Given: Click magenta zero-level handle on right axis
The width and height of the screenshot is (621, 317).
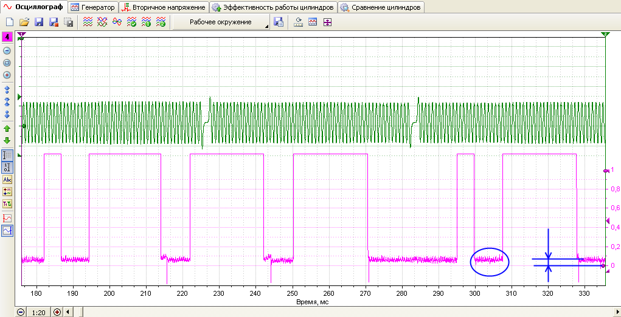Looking at the screenshot, I should point(603,265).
